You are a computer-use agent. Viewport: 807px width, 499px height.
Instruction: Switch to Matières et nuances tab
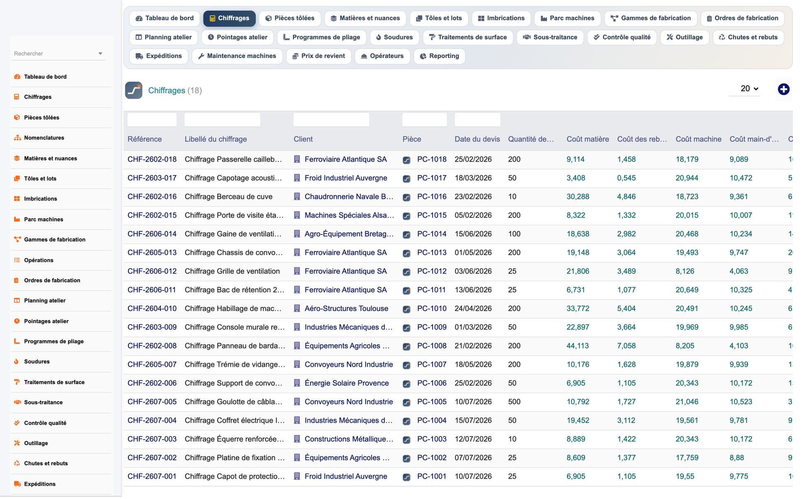coord(365,18)
